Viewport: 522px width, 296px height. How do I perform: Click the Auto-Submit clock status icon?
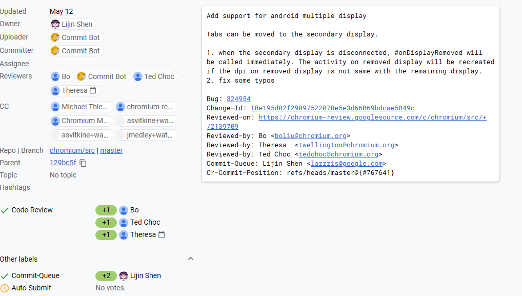pyautogui.click(x=5, y=288)
